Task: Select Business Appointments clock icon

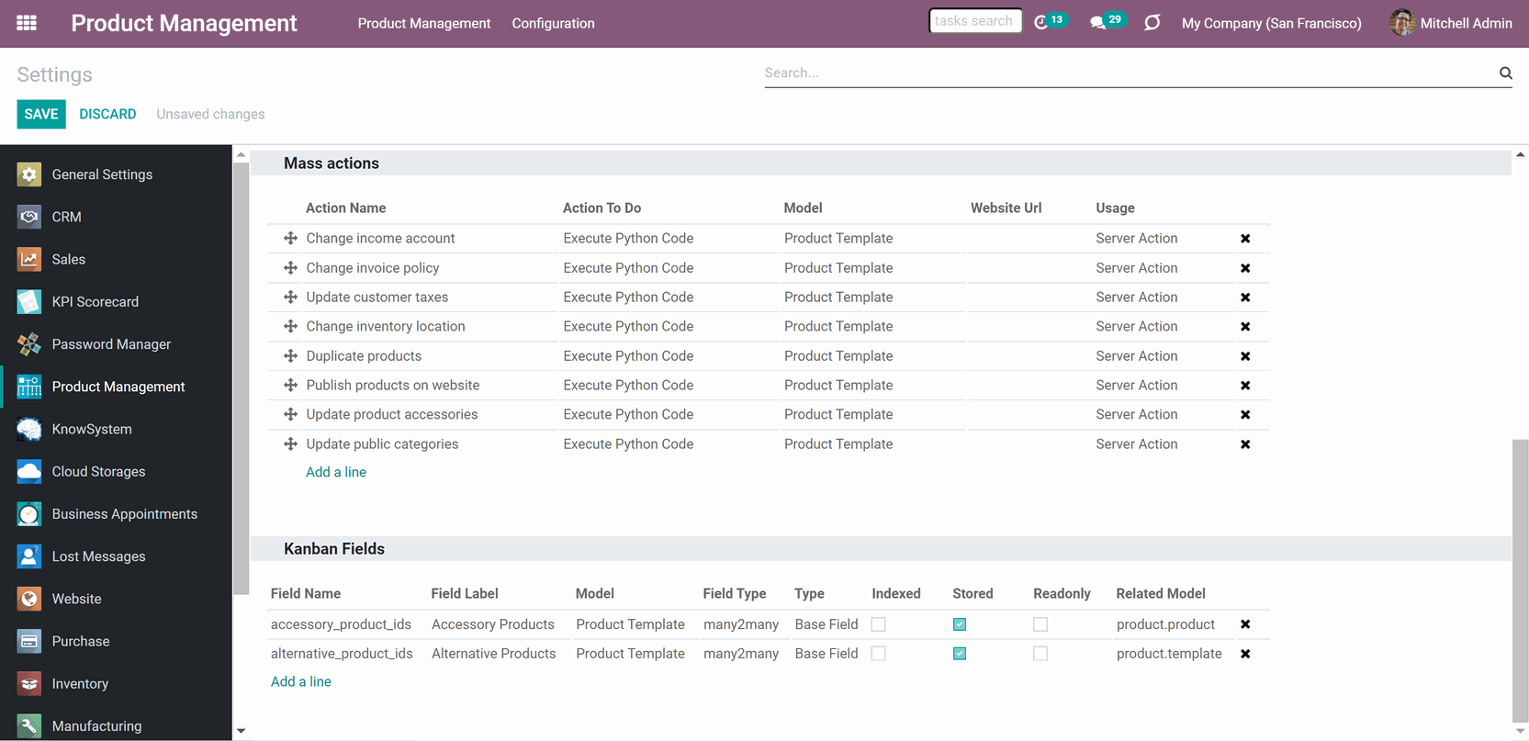Action: (29, 514)
